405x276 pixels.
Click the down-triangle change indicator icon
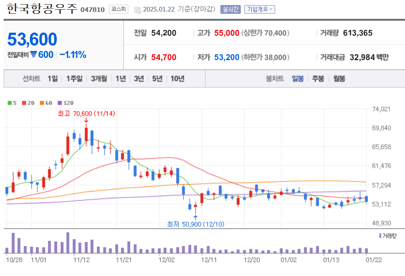point(34,55)
